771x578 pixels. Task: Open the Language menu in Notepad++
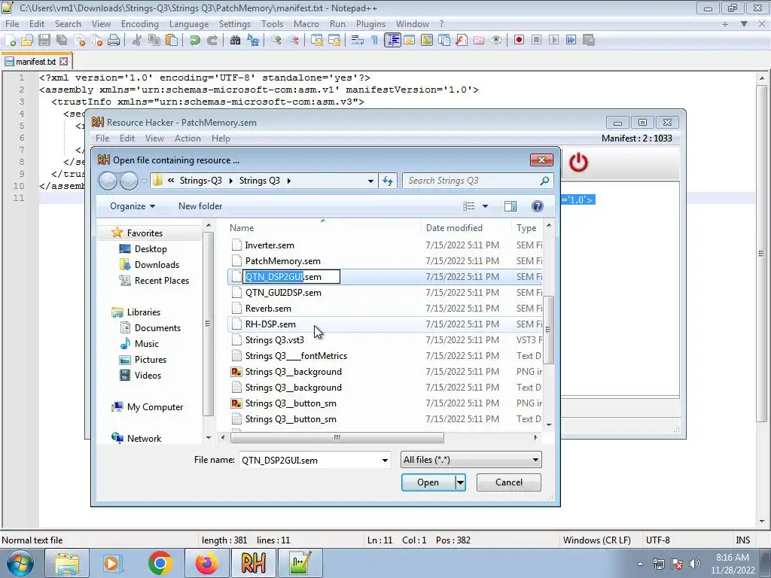click(189, 24)
